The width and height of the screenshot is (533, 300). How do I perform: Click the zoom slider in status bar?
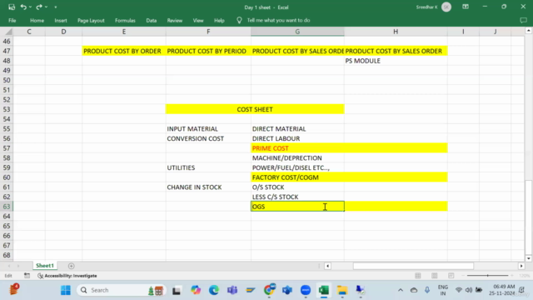pyautogui.click(x=487, y=276)
